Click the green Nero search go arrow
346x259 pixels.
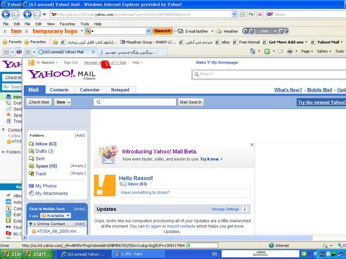[304, 254]
